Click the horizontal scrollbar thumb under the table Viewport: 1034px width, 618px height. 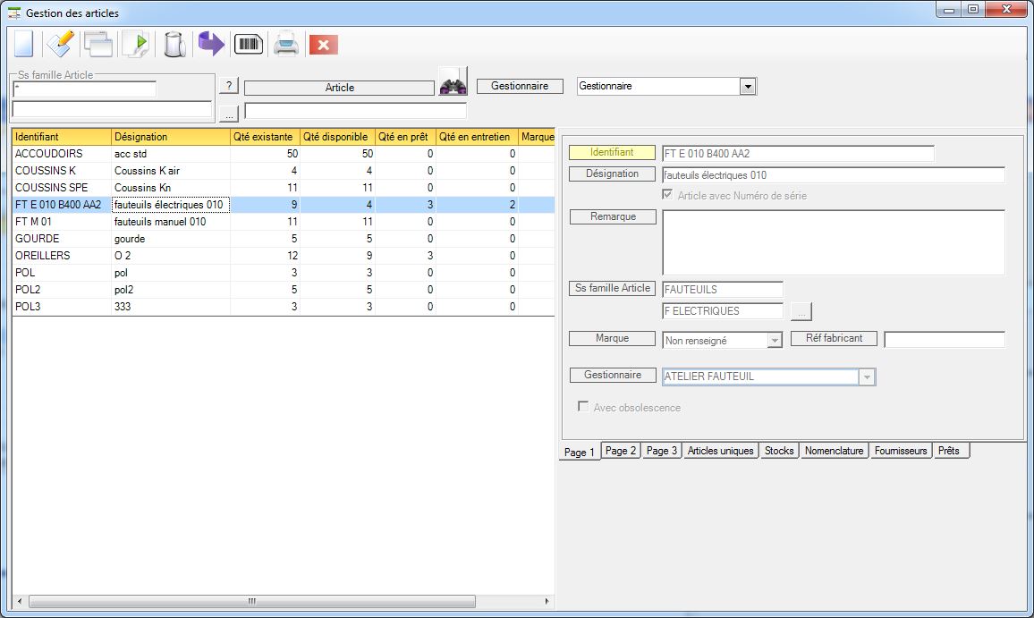click(x=252, y=602)
